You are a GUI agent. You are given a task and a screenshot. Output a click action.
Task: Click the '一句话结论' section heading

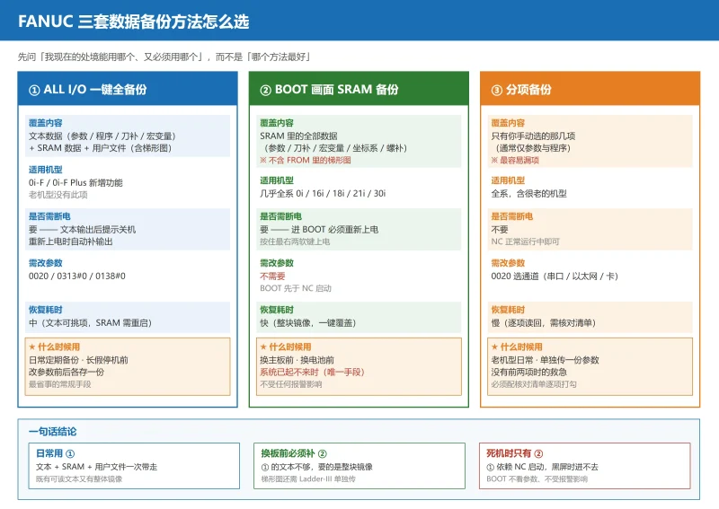pos(53,432)
